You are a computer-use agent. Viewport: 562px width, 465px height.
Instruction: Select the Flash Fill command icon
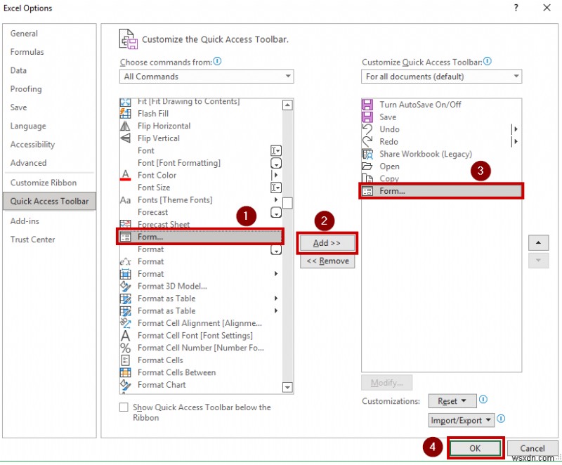pyautogui.click(x=127, y=113)
